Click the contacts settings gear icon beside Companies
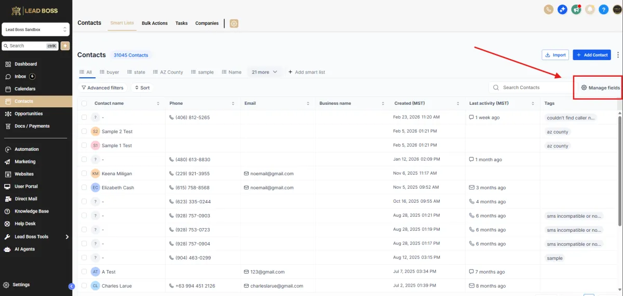Image resolution: width=623 pixels, height=296 pixels. point(234,23)
